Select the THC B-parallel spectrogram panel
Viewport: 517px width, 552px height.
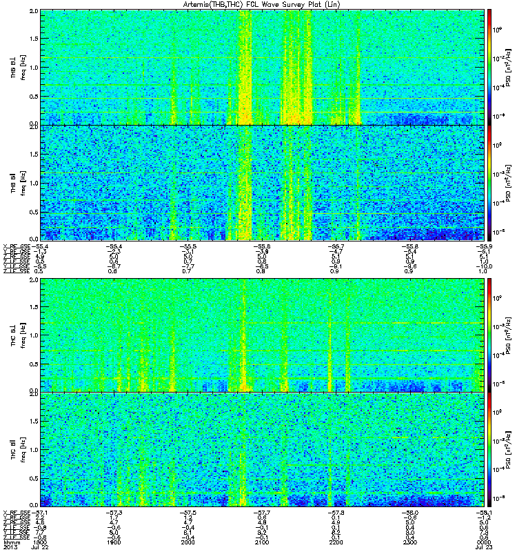[x=262, y=450]
